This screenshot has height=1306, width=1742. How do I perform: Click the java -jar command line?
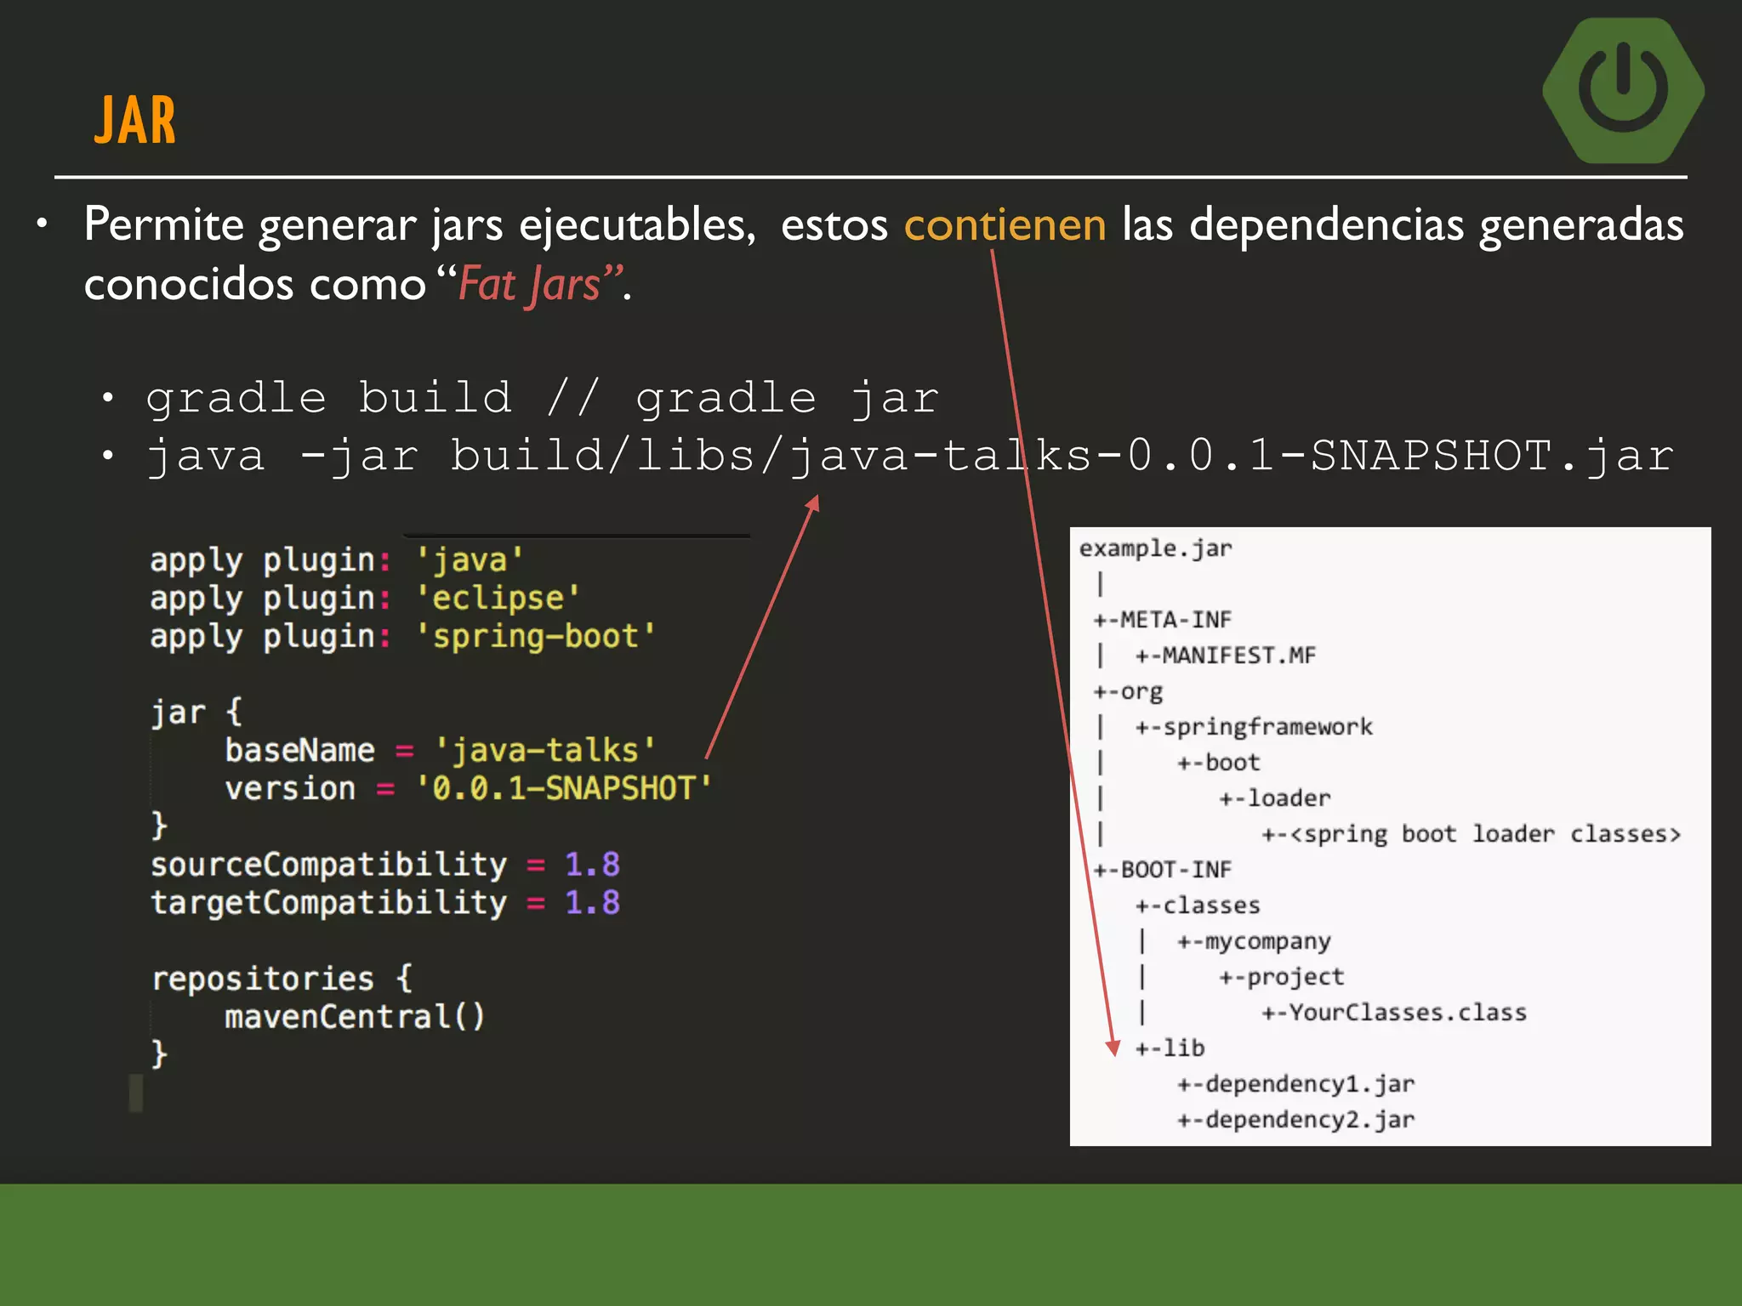click(910, 457)
